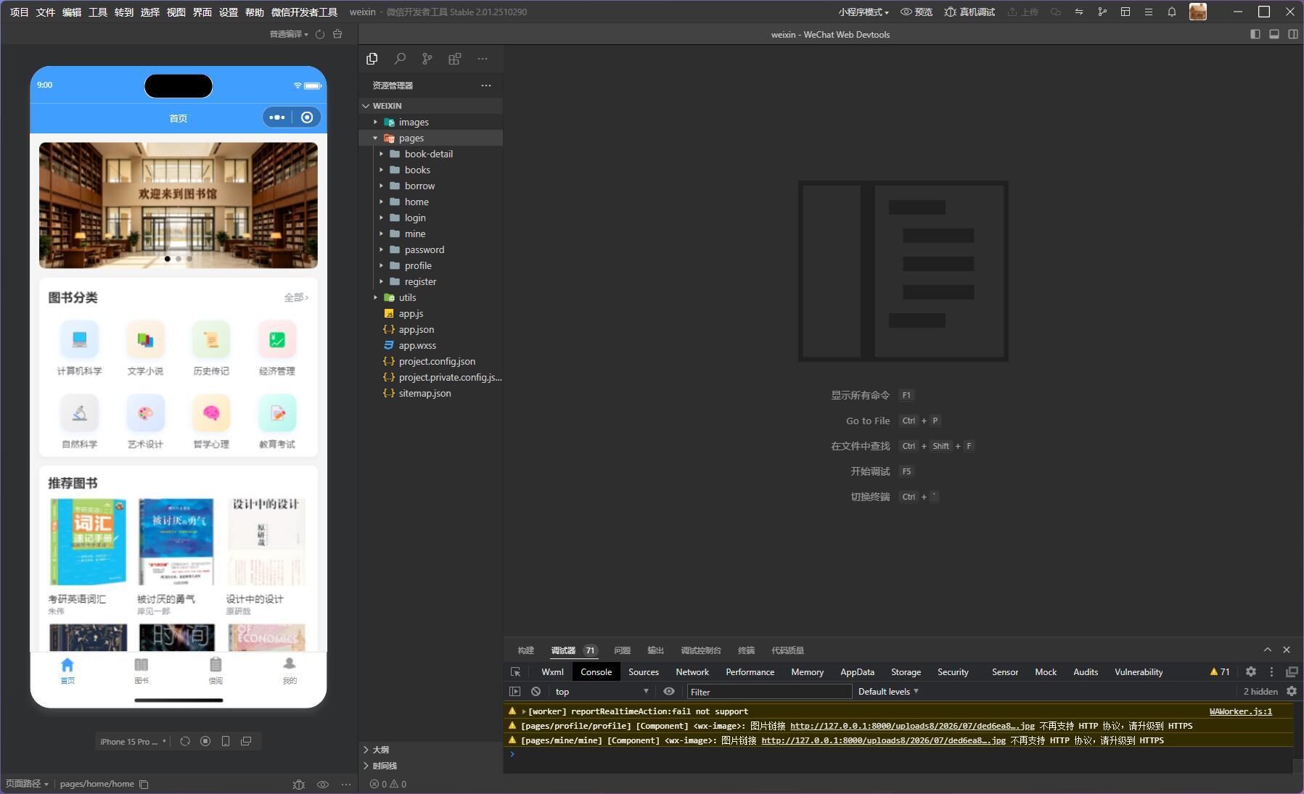Switch to the Network devtools tab
The height and width of the screenshot is (794, 1304).
(x=692, y=672)
